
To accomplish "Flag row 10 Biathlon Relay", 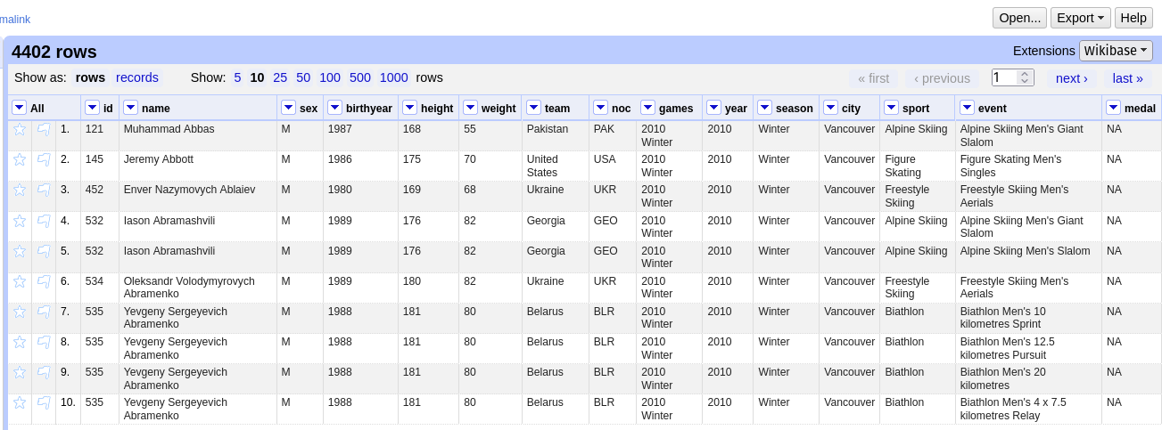I will coord(44,403).
